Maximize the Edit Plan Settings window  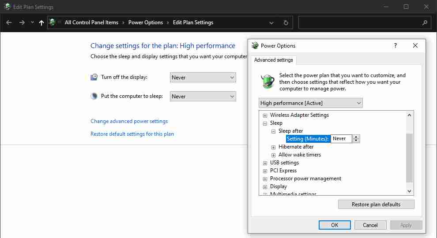[406, 7]
